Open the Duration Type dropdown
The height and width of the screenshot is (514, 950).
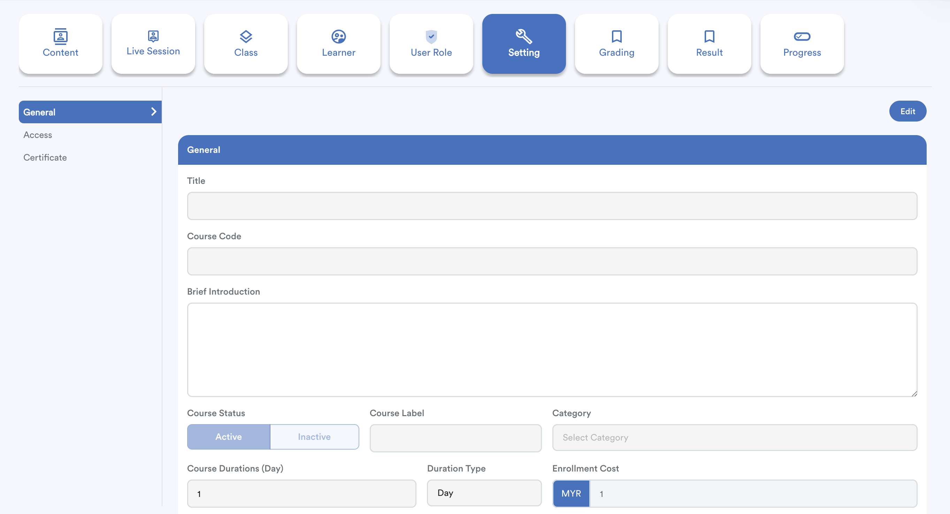pos(484,493)
